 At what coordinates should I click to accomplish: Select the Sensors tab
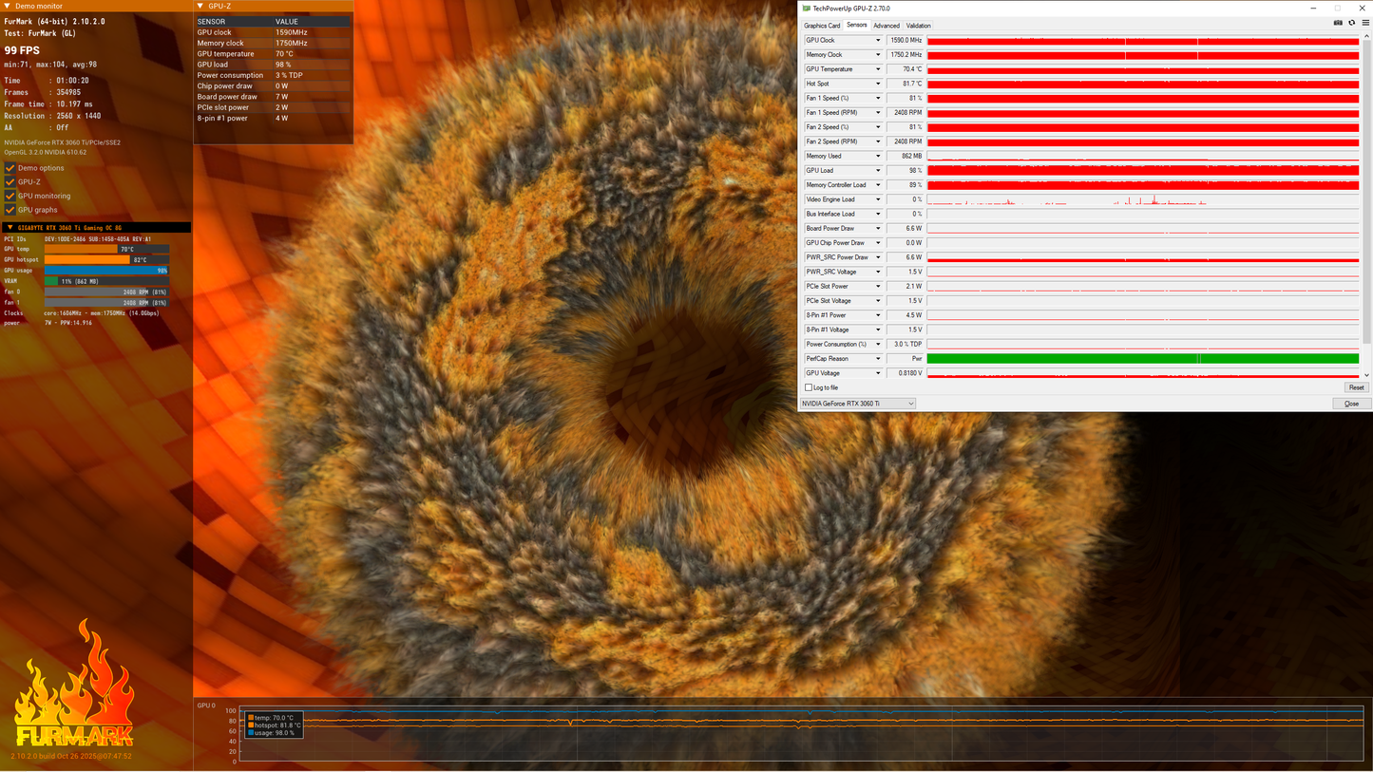click(x=856, y=25)
